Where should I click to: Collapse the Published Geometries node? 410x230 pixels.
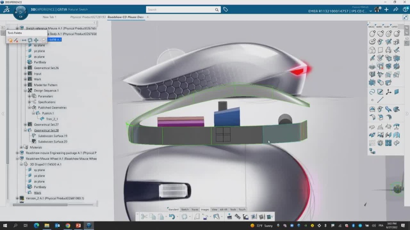tap(29, 107)
